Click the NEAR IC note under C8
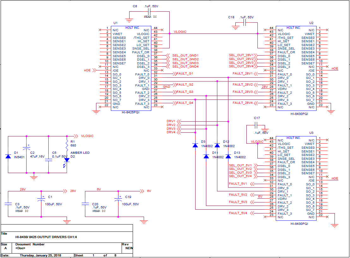 150,17
